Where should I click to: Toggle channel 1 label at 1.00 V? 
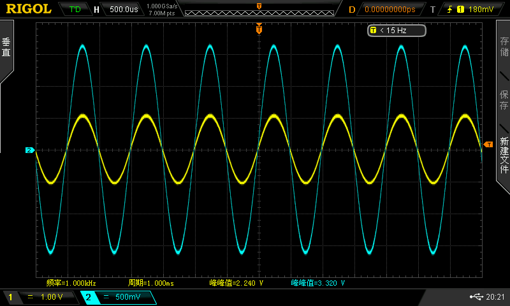(x=10, y=297)
